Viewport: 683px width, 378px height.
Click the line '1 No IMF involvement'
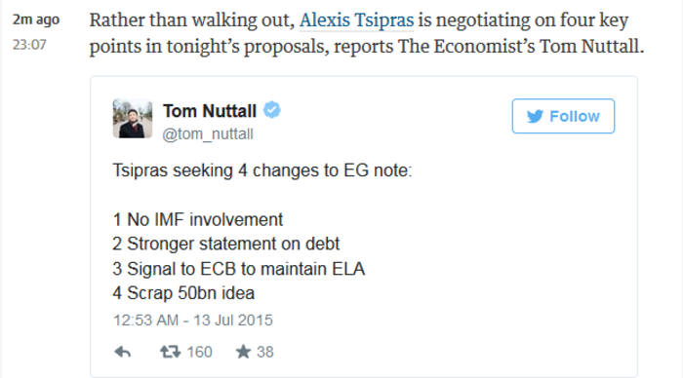[x=198, y=219]
